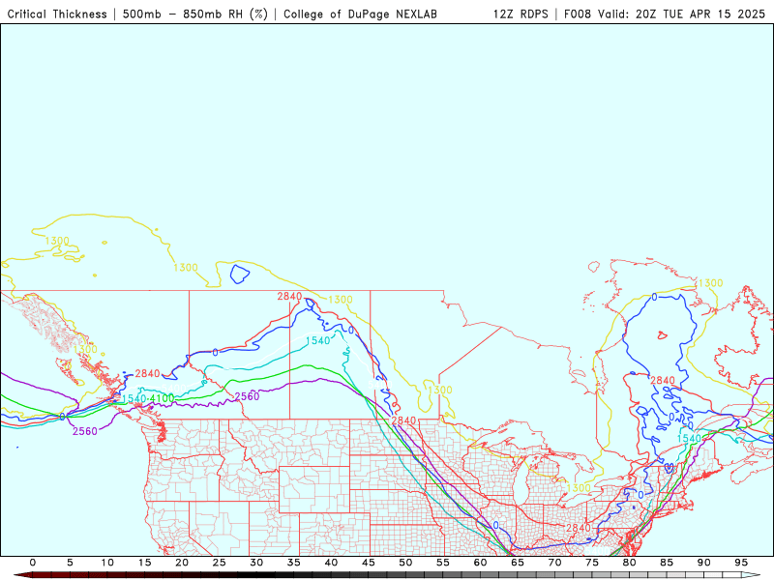Click the '60' tick on the color scale
Image resolution: width=774 pixels, height=580 pixels.
480,563
